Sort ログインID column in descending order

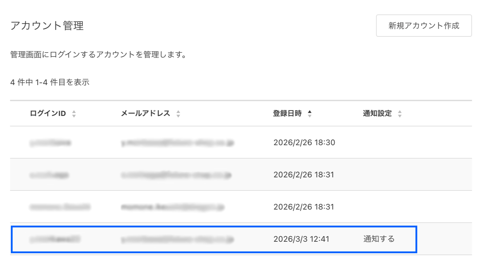(74, 115)
